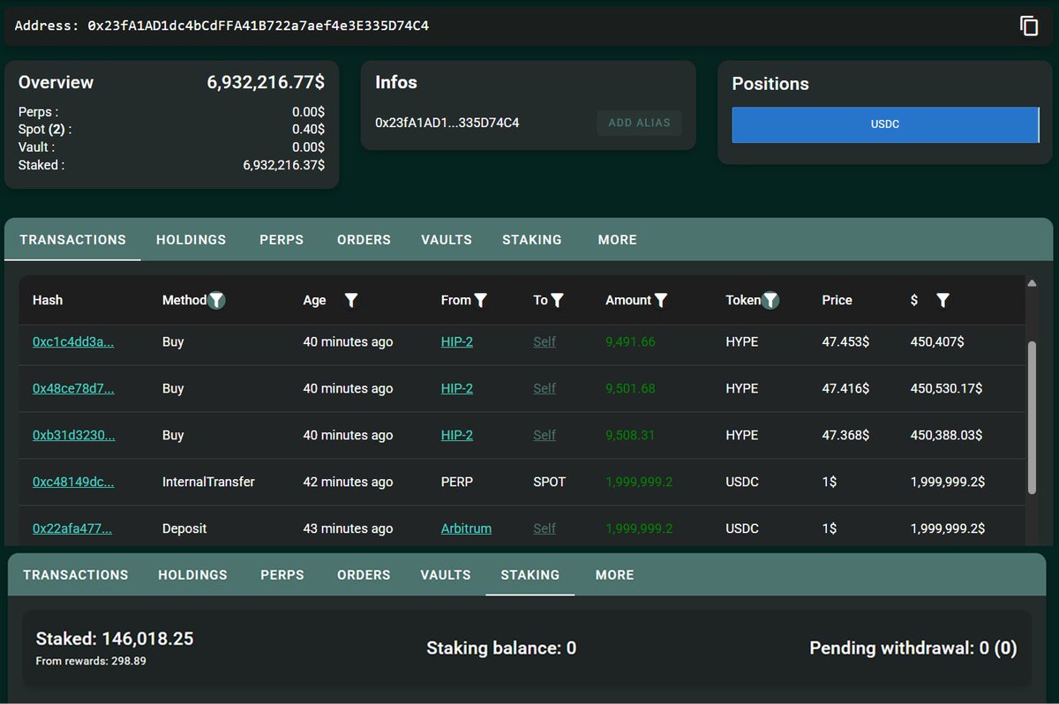
Task: Click the scroll-up arrow of the transactions table
Action: point(1032,283)
